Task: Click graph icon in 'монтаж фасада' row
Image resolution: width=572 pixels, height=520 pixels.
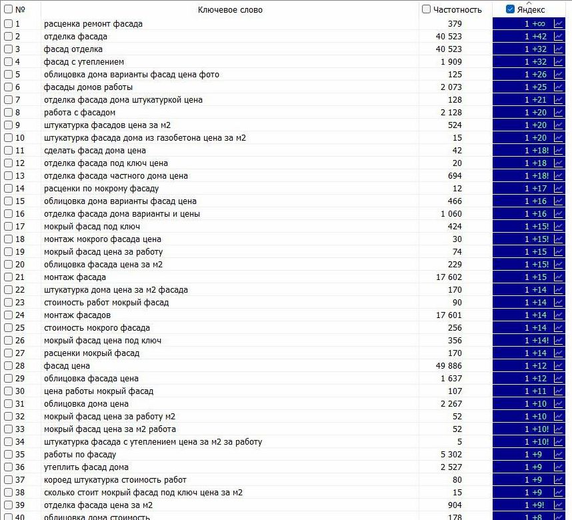Action: (x=559, y=277)
